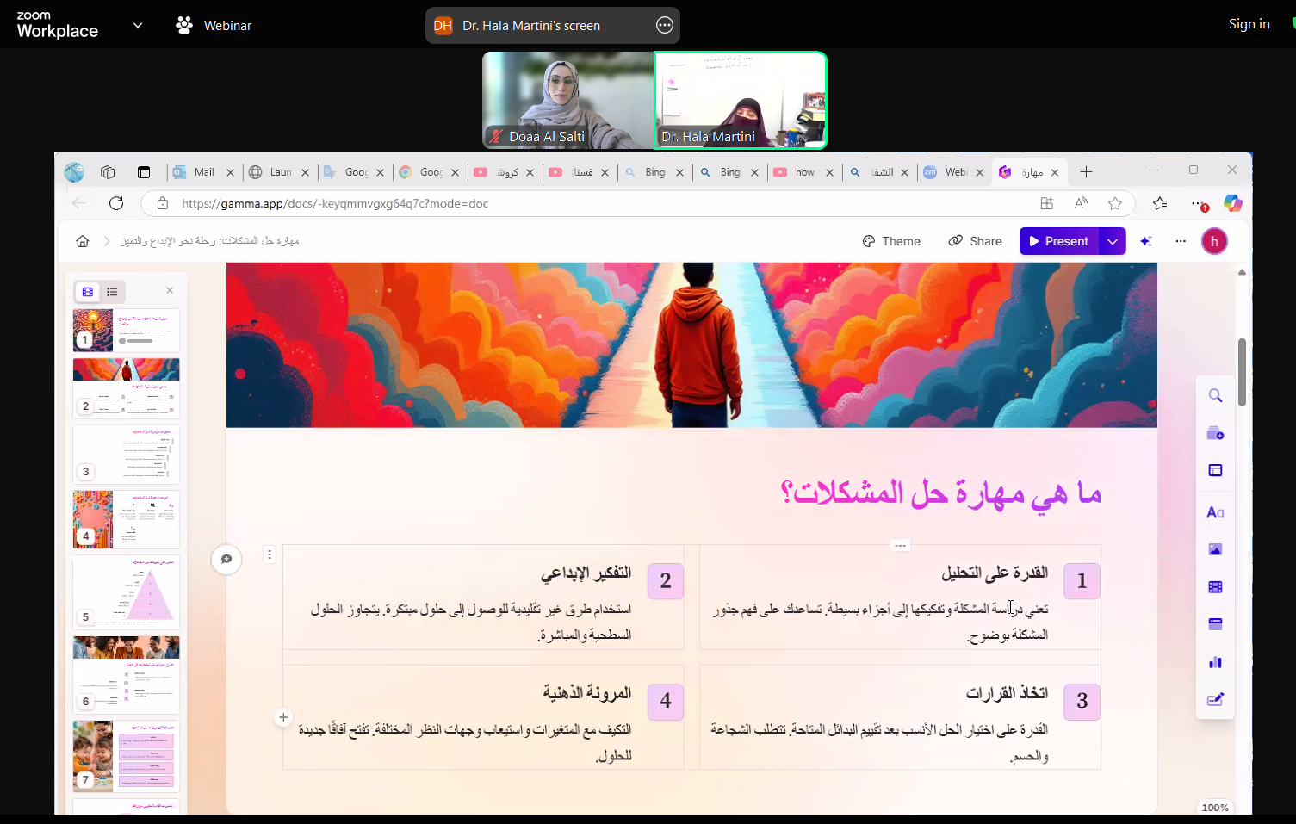This screenshot has height=824, width=1296.
Task: Open the three-dot more options in Gamma
Action: pyautogui.click(x=1181, y=242)
